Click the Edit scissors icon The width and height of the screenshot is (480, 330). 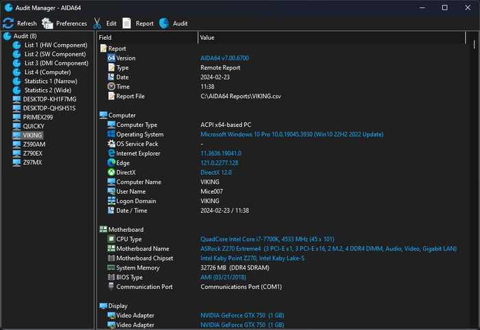tap(97, 23)
